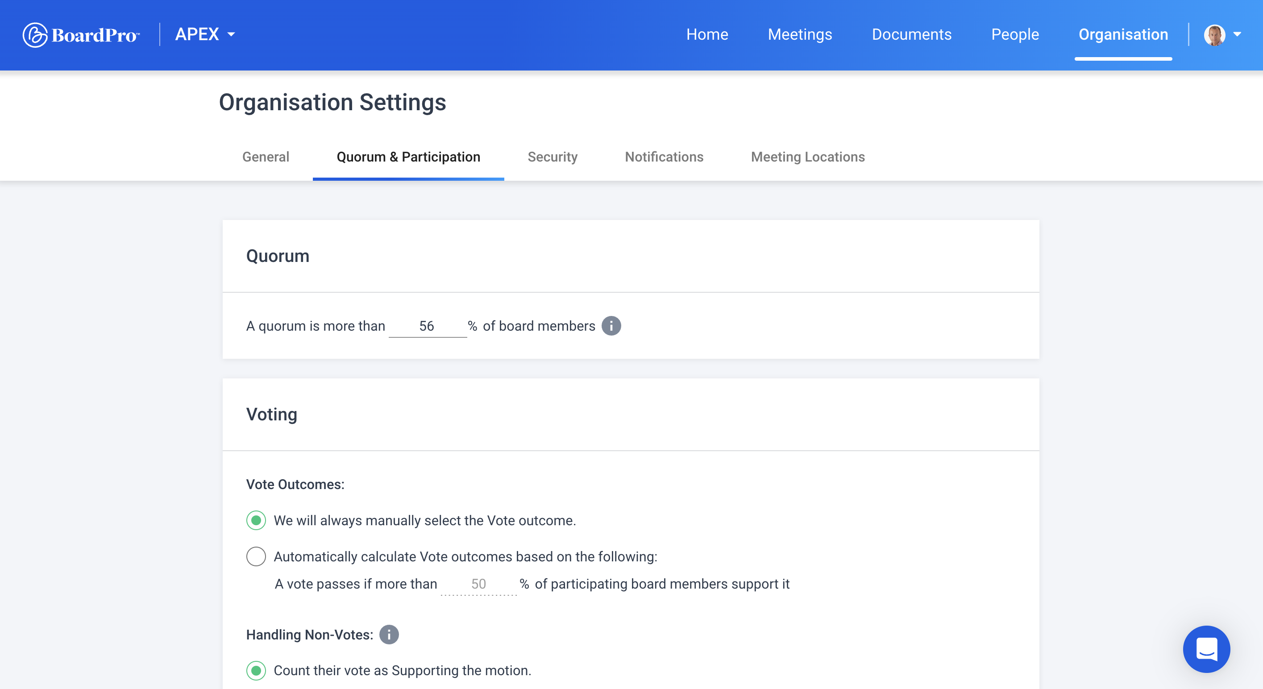Viewport: 1263px width, 689px height.
Task: Click the user profile avatar
Action: point(1214,35)
